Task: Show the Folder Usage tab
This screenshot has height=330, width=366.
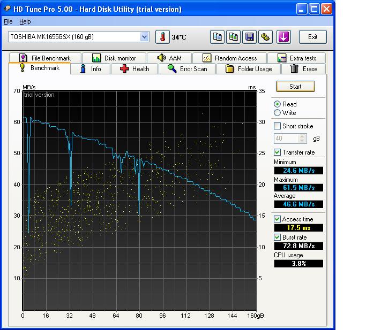Action: pyautogui.click(x=249, y=69)
